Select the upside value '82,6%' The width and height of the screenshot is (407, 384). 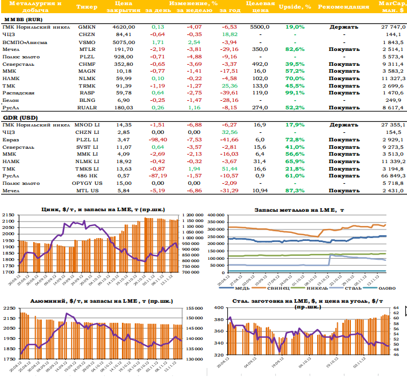(x=295, y=49)
